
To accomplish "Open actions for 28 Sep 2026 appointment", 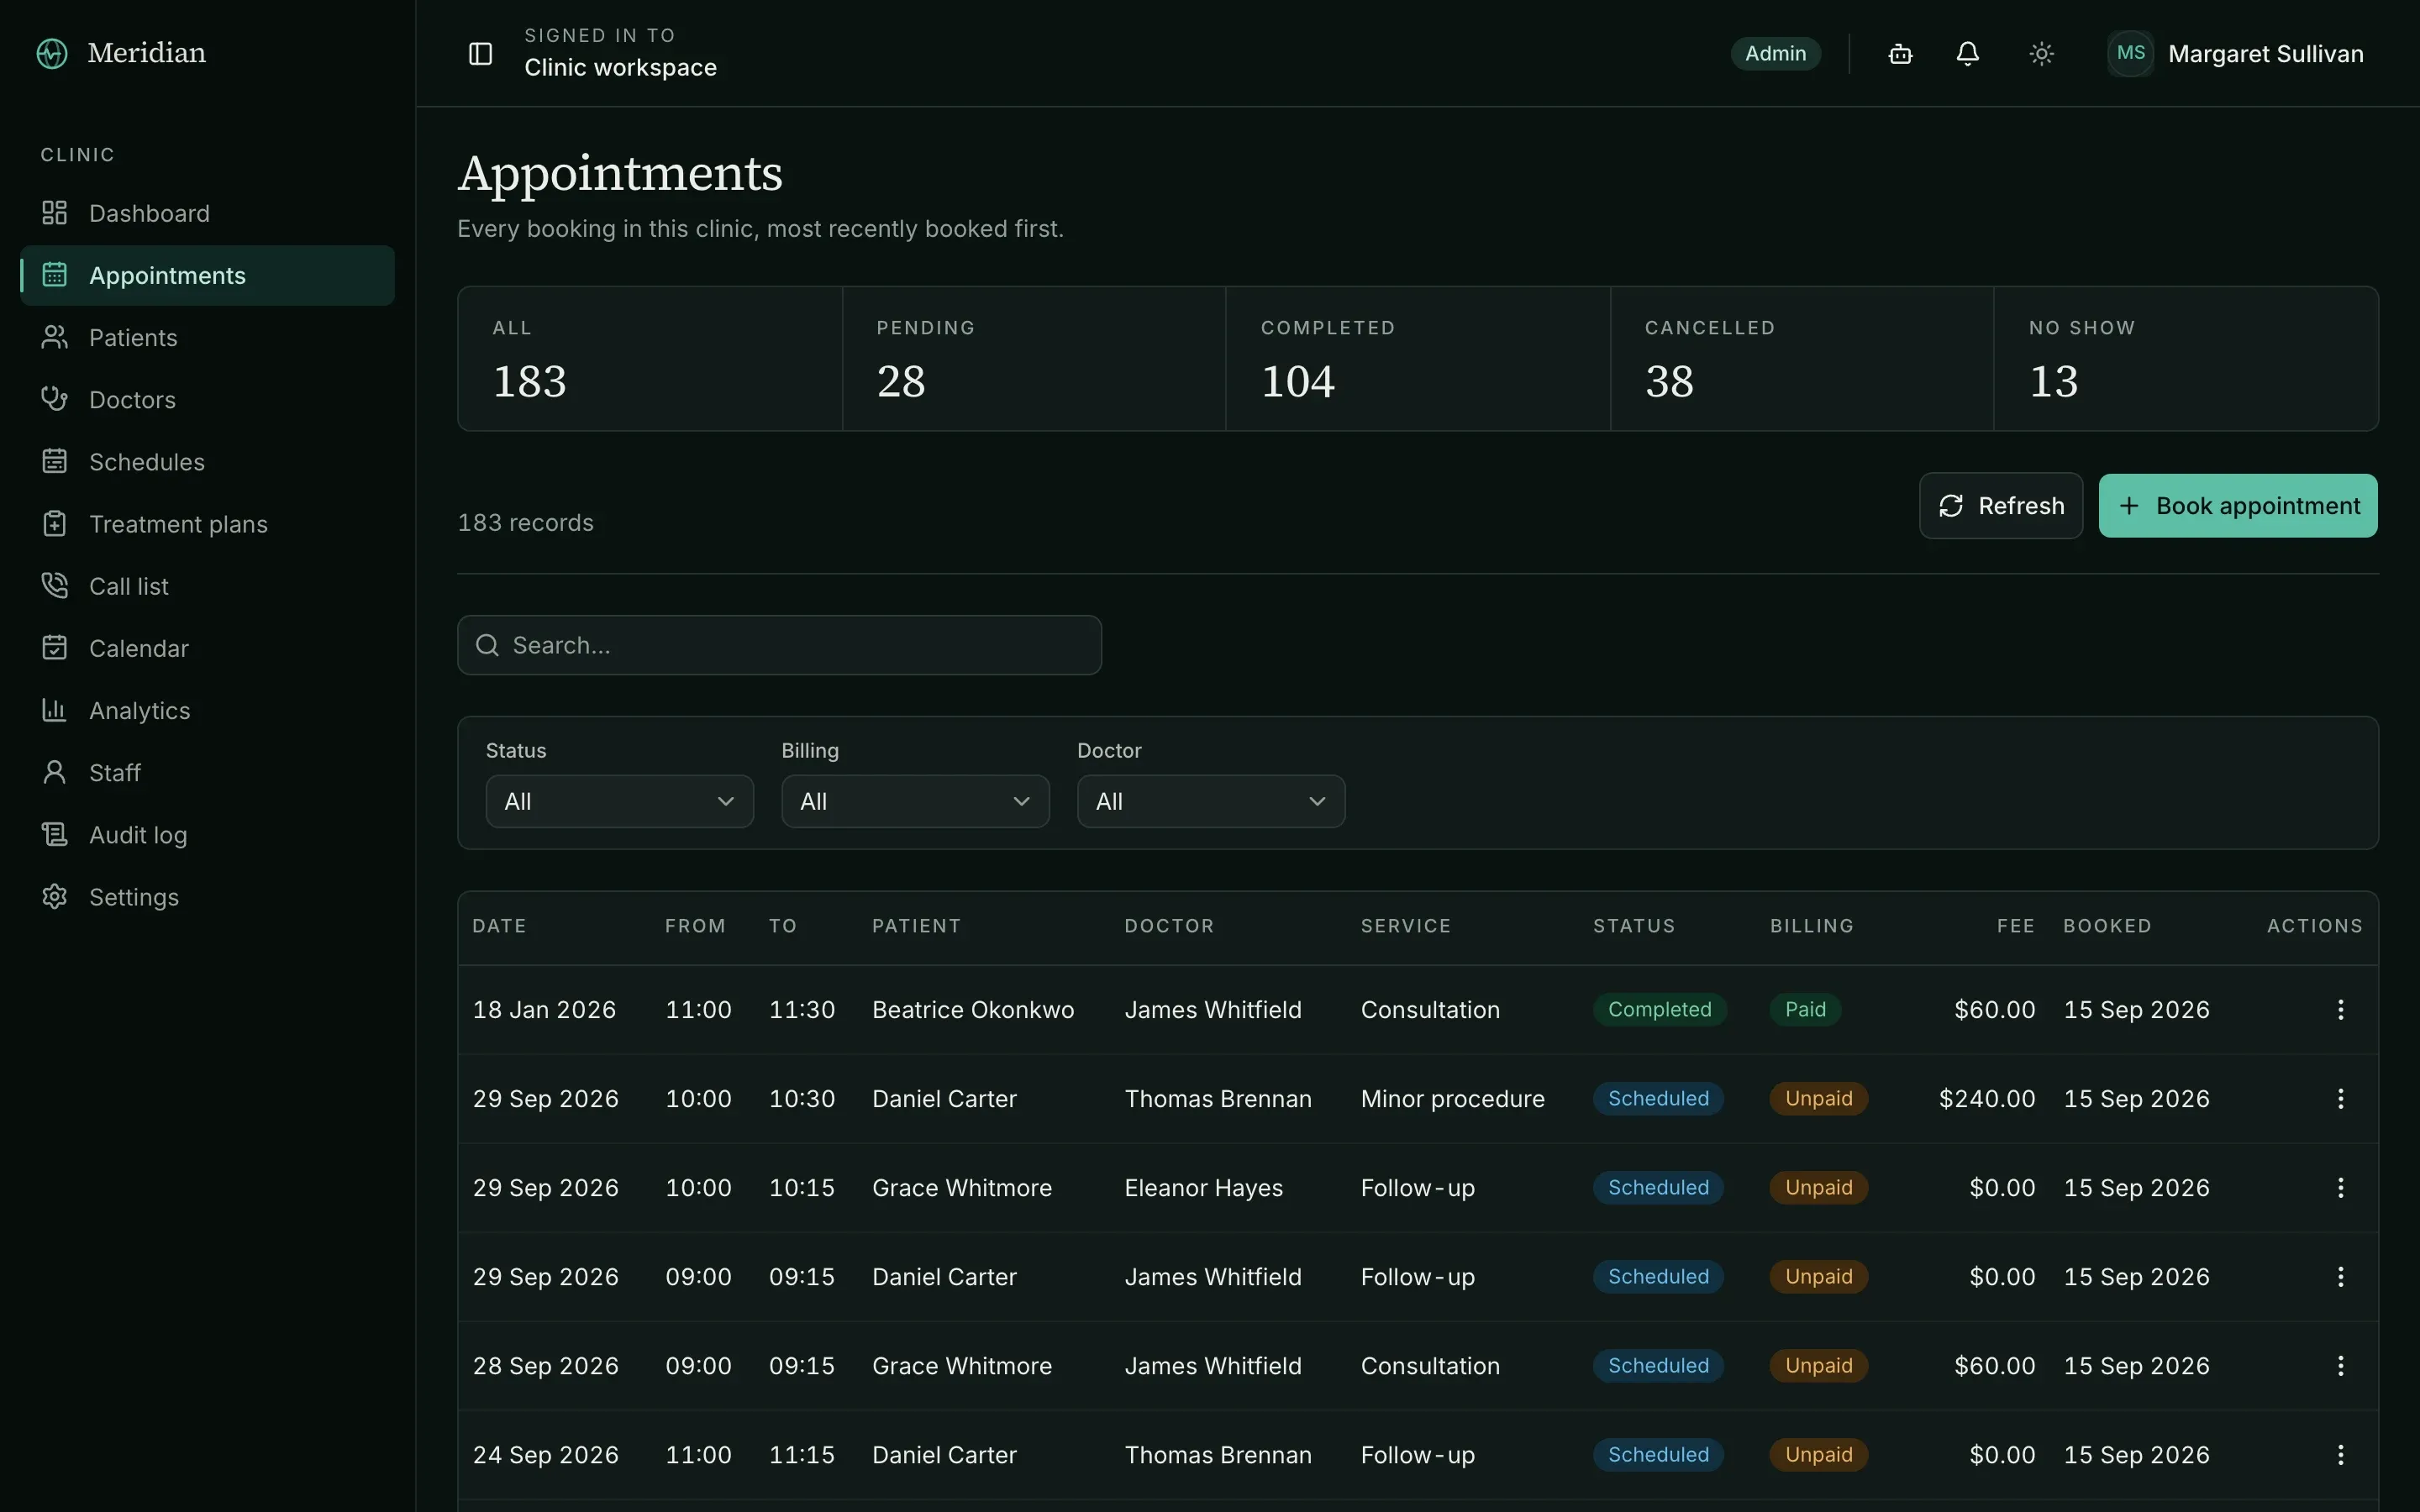I will point(2340,1365).
